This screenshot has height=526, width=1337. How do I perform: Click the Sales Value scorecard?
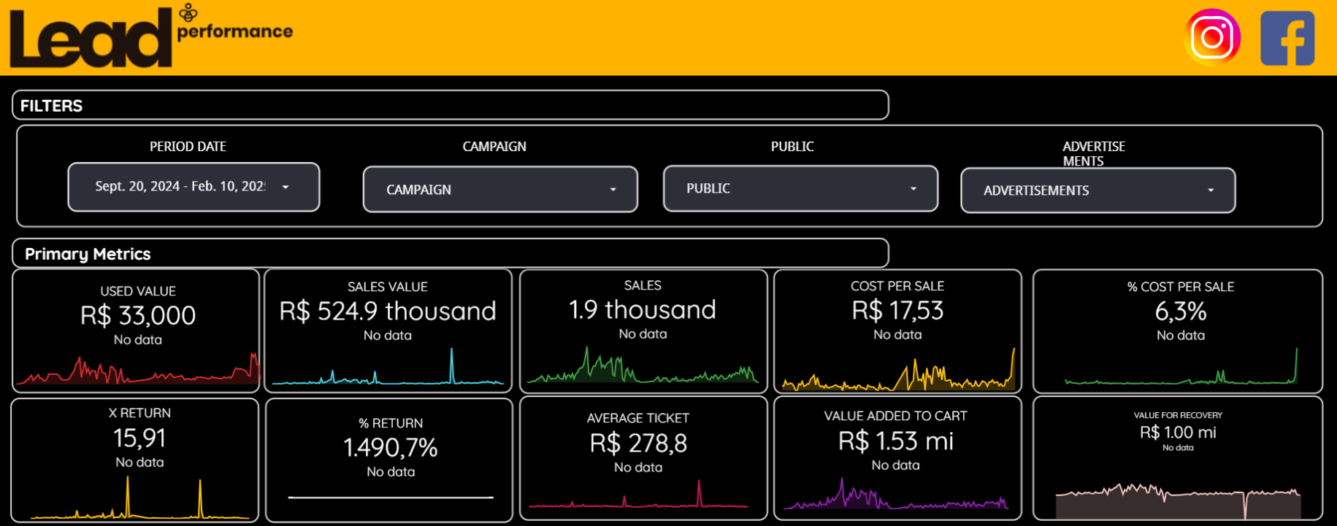click(x=388, y=312)
